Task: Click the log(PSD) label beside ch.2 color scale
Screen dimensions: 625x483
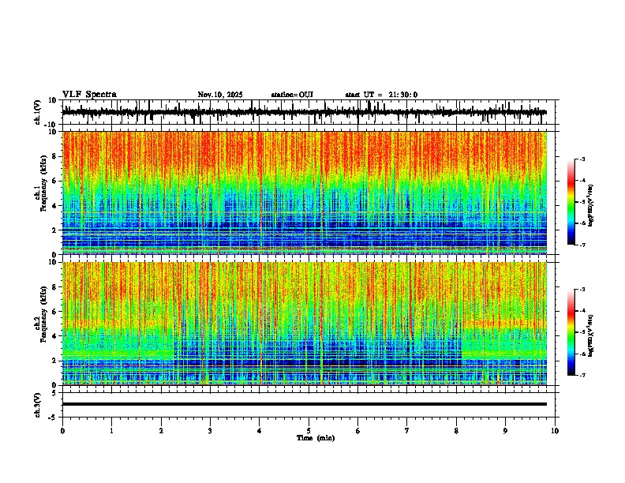Action: [x=591, y=336]
